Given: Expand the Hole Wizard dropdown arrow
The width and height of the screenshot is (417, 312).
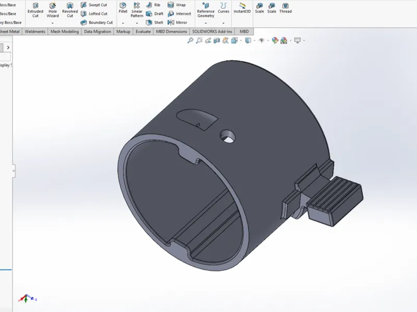Looking at the screenshot, I should point(53,23).
